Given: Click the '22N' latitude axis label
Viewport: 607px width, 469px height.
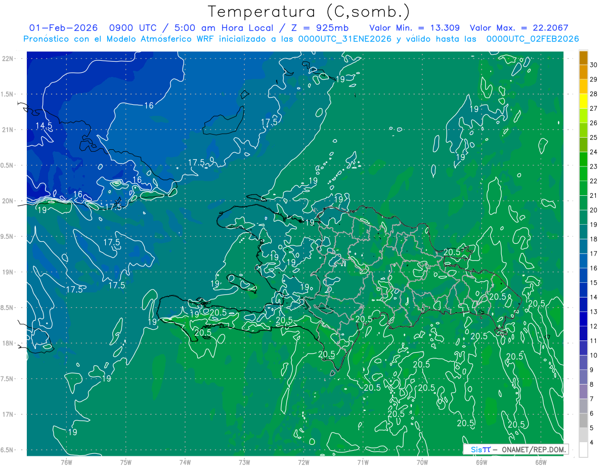Looking at the screenshot, I should click(8, 59).
